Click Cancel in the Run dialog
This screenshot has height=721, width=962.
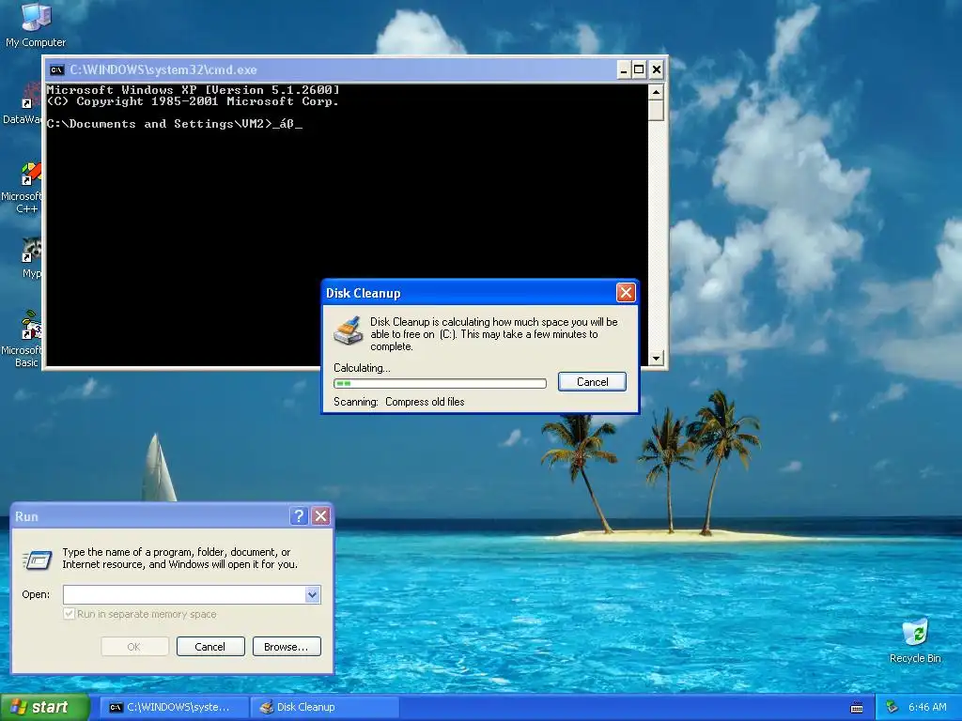point(210,646)
